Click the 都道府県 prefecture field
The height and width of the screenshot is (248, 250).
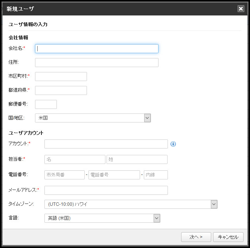[61, 90]
